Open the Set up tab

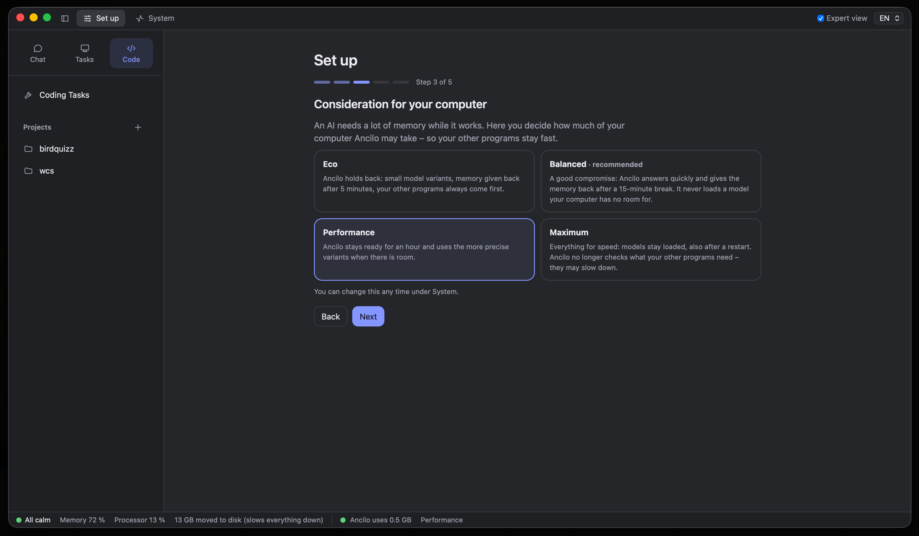click(101, 18)
